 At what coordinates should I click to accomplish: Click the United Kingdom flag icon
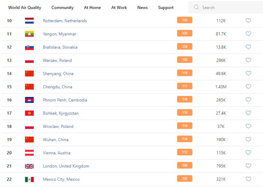pos(29,166)
